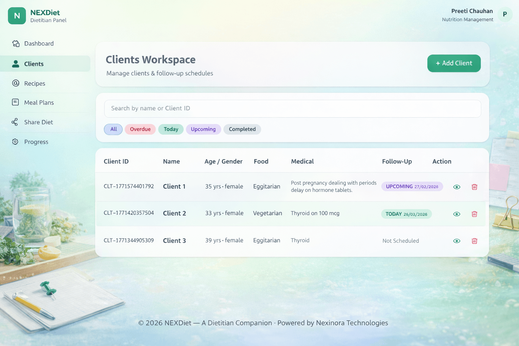519x346 pixels.
Task: Delete Client 1 using trash icon
Action: tap(474, 187)
